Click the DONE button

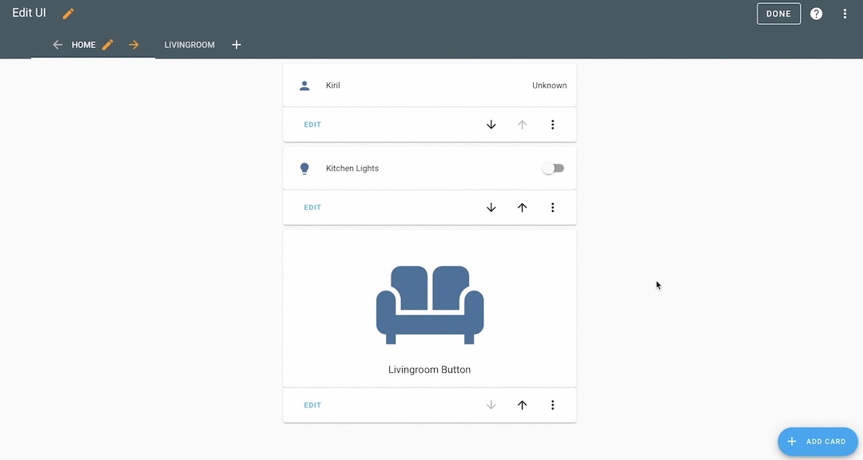(x=779, y=14)
